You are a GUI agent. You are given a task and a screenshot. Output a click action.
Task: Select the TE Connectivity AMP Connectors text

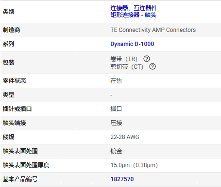click(x=153, y=30)
